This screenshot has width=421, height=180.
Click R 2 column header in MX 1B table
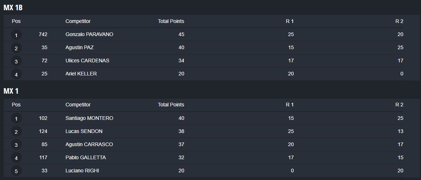tap(399, 21)
